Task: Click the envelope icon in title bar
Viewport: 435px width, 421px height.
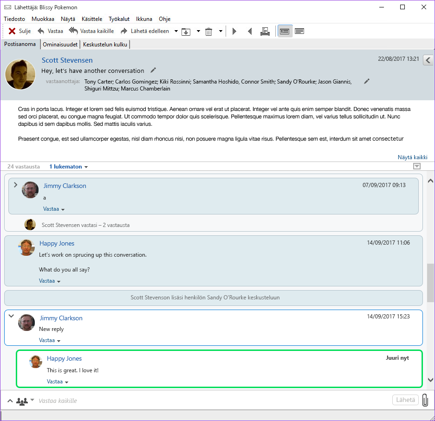Action: pos(8,7)
